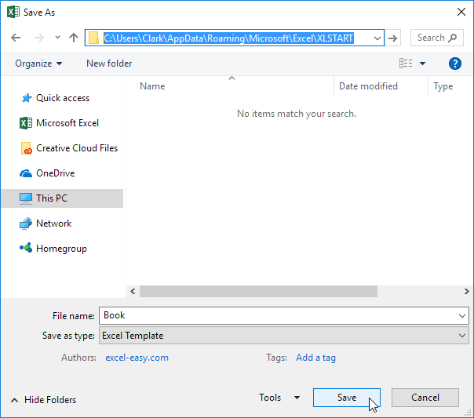Open the Organize dropdown menu
Screen dimensions: 474x418
click(38, 64)
